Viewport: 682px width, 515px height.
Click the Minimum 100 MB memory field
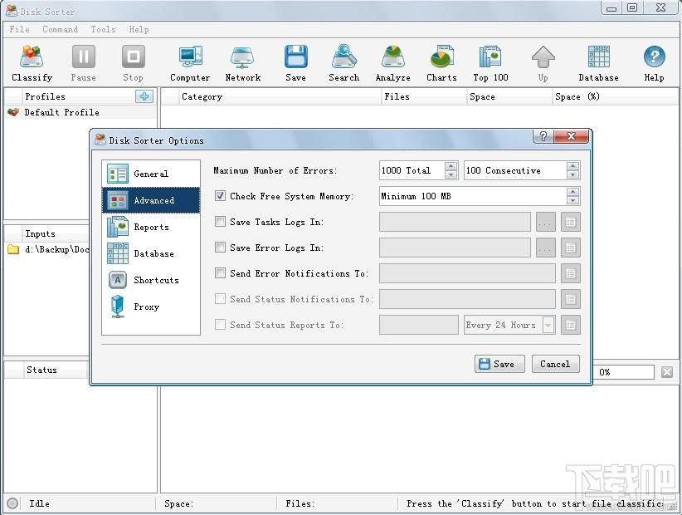pyautogui.click(x=473, y=196)
